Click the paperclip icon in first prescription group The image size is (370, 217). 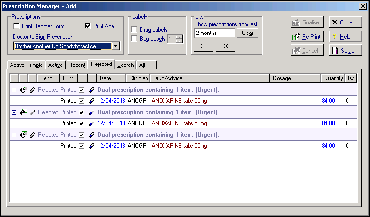click(33, 90)
